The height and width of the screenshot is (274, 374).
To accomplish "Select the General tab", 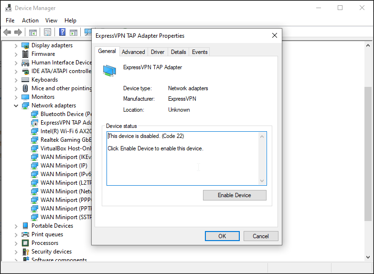I will point(107,51).
